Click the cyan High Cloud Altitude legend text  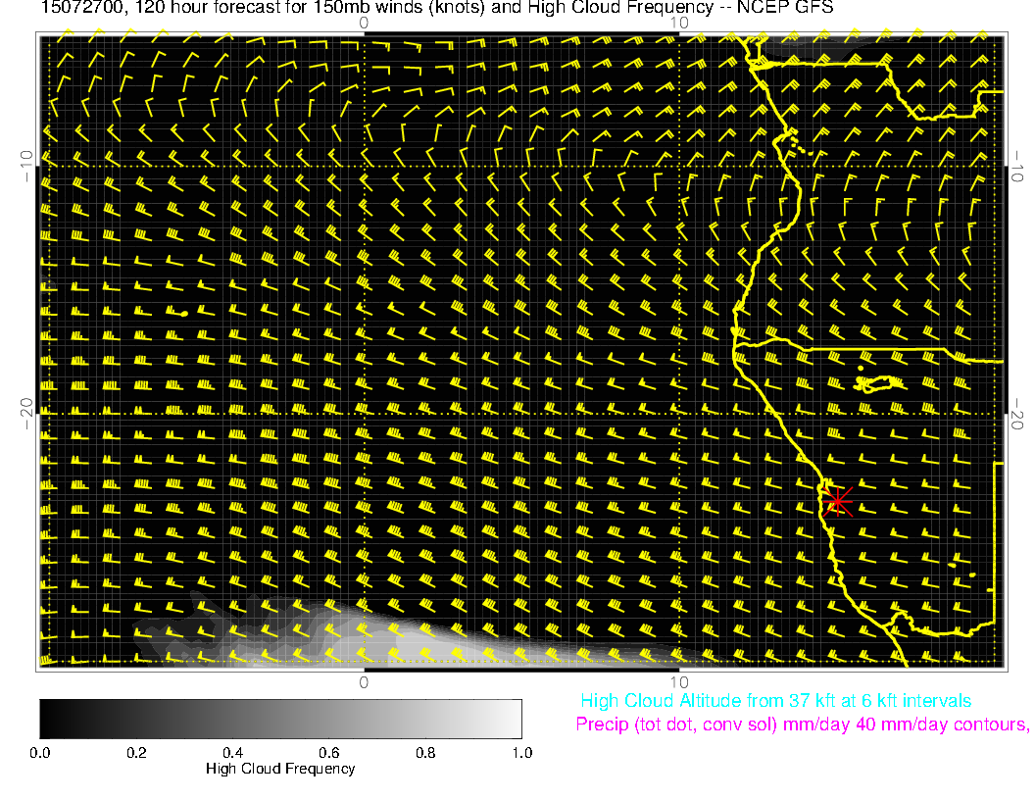[775, 701]
